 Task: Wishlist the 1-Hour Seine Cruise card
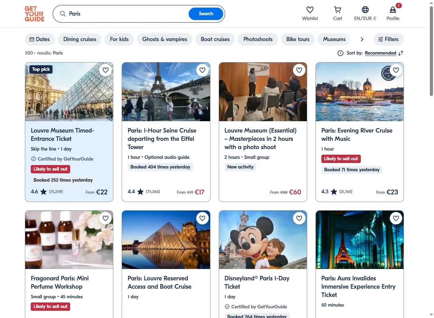click(202, 70)
